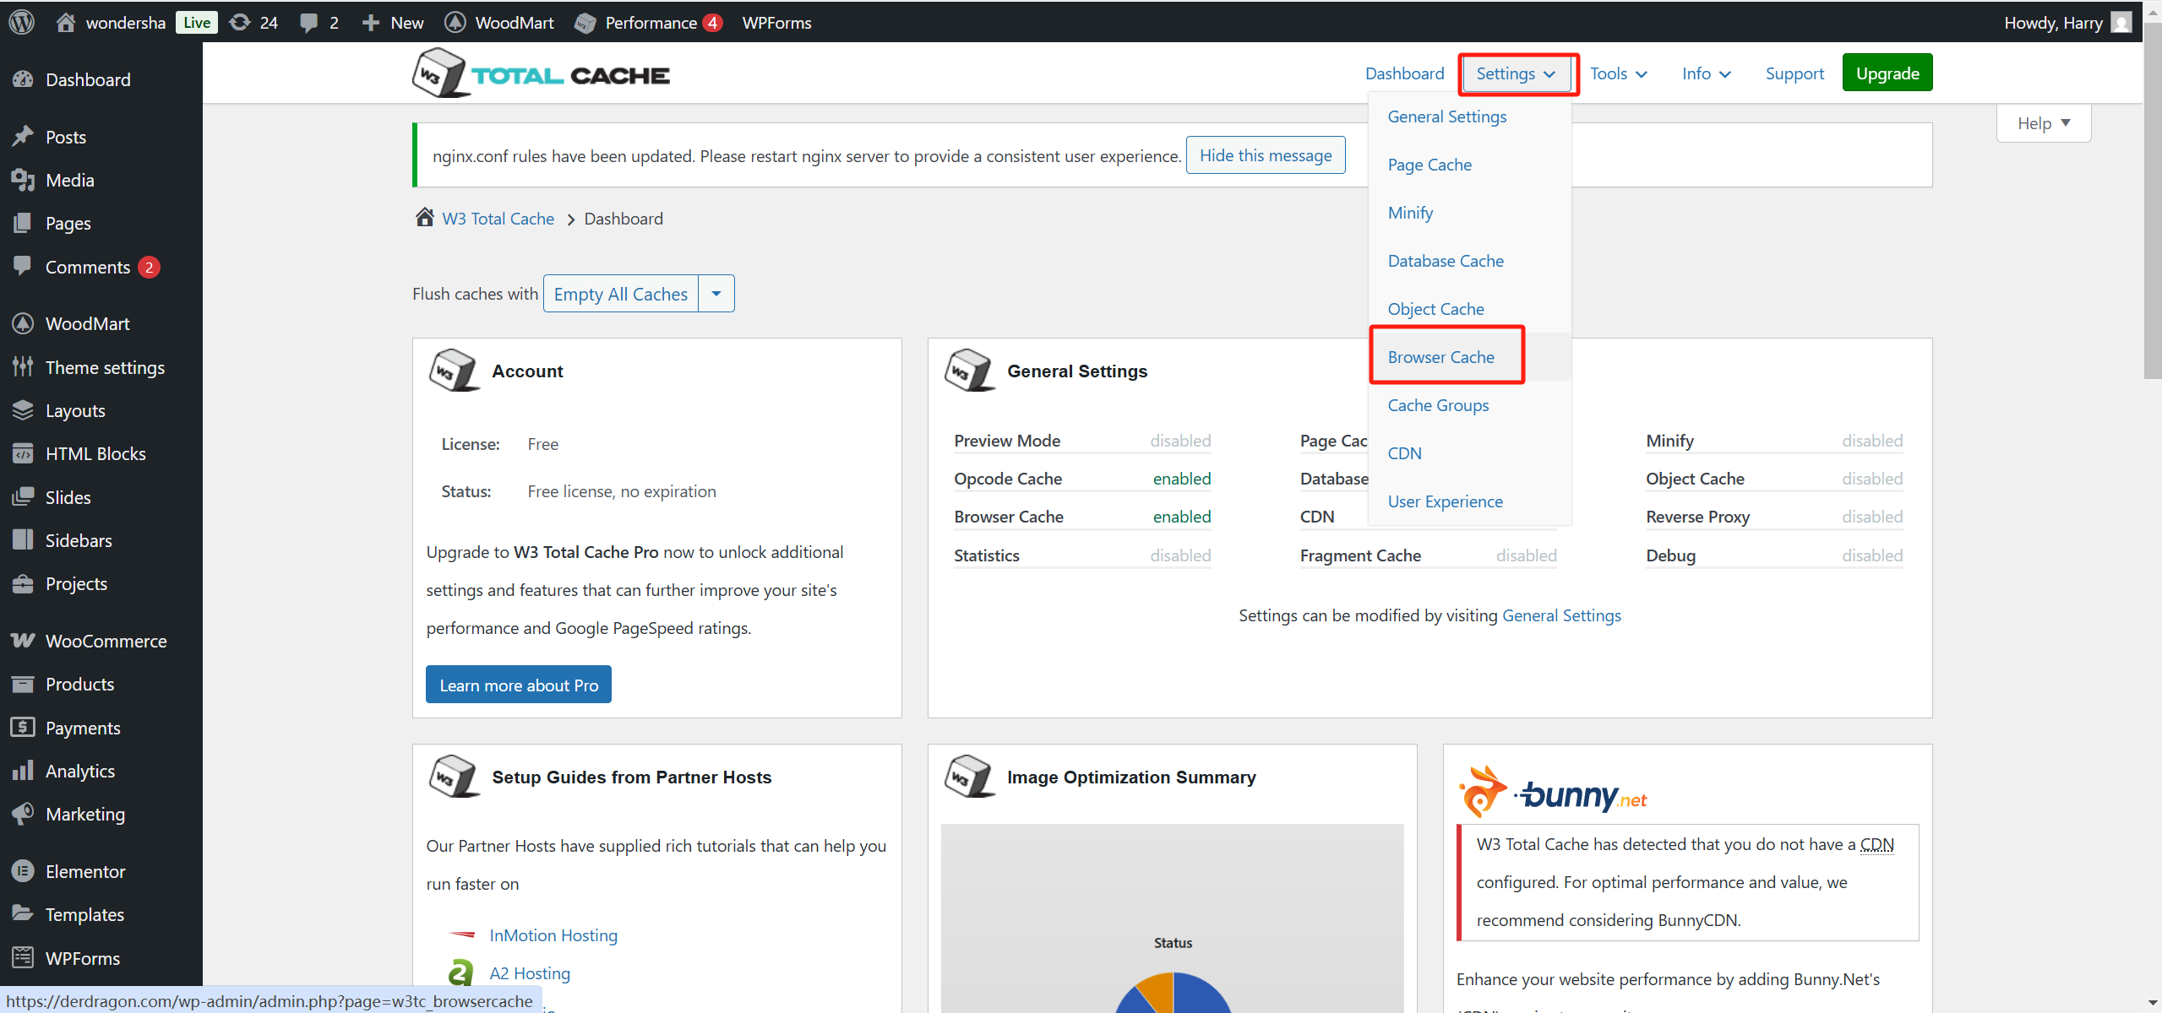Open the Tools dropdown
Viewport: 2162px width, 1013px height.
click(x=1618, y=73)
